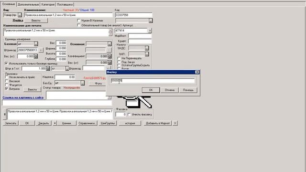Viewport: 306px width, 172px height.
Task: Open the Поставщики tab
Action: tap(65, 4)
